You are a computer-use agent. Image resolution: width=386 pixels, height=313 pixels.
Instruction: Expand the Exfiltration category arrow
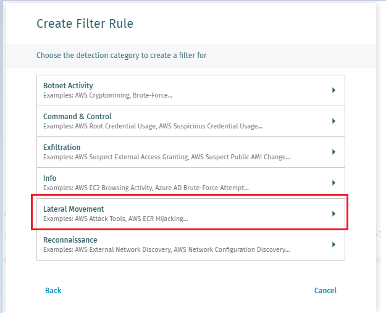click(334, 152)
